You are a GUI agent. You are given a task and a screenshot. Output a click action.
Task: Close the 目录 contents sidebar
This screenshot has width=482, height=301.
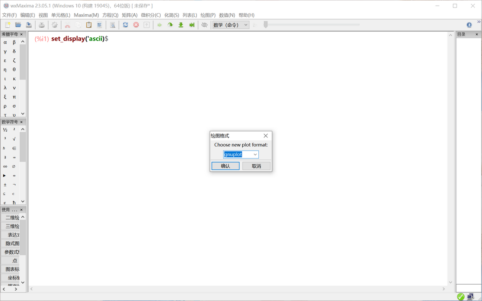click(x=476, y=34)
